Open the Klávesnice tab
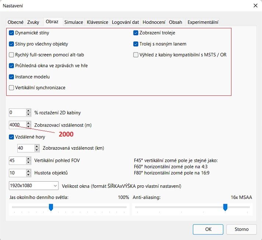The width and height of the screenshot is (262, 240). 97,22
